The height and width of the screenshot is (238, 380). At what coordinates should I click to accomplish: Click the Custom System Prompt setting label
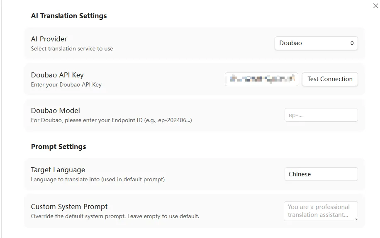tap(69, 207)
